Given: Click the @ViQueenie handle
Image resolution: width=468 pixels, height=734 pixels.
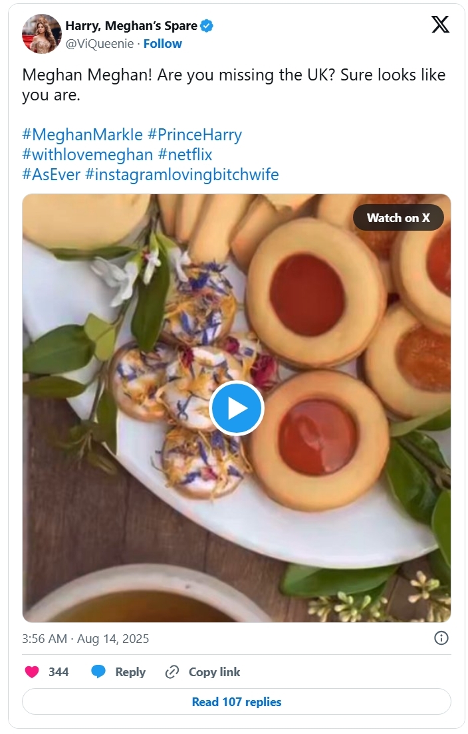Looking at the screenshot, I should point(98,43).
